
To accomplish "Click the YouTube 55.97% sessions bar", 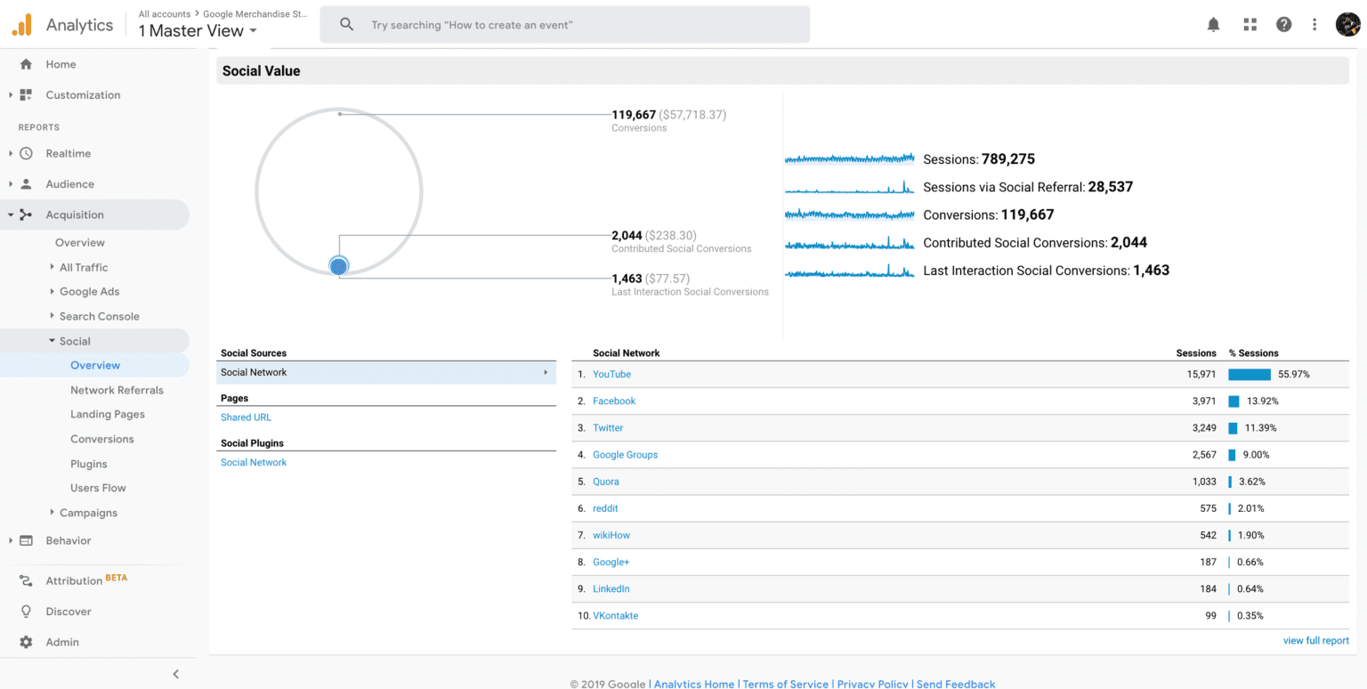I will pos(1250,374).
